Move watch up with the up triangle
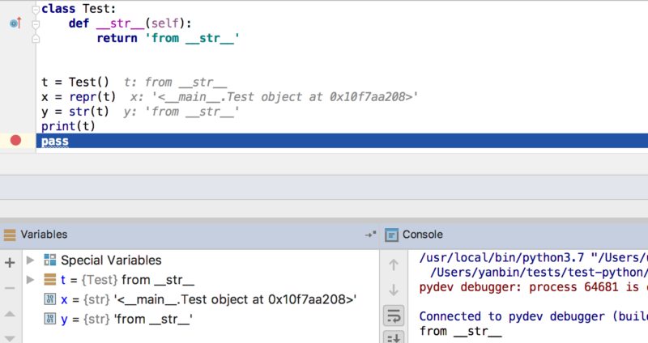 click(10, 315)
